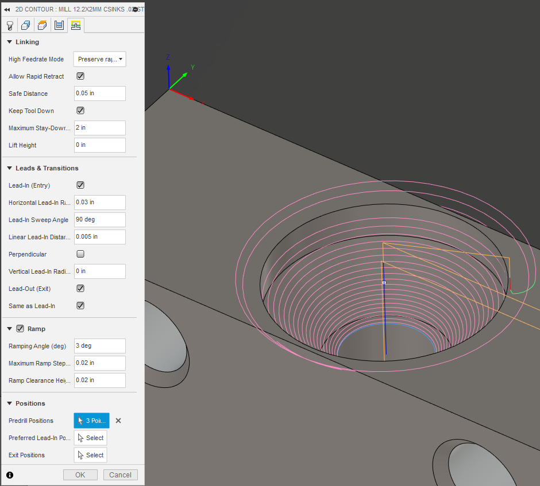This screenshot has width=540, height=486.
Task: Click the green Y axis arrow
Action: (x=179, y=80)
